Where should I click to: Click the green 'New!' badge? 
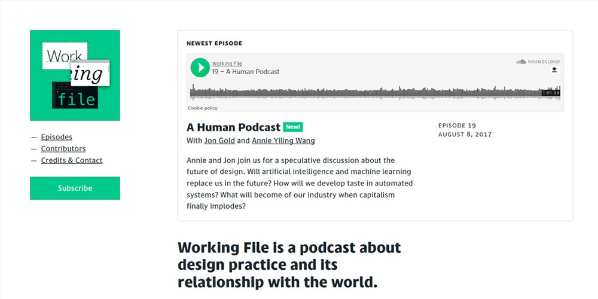[293, 127]
